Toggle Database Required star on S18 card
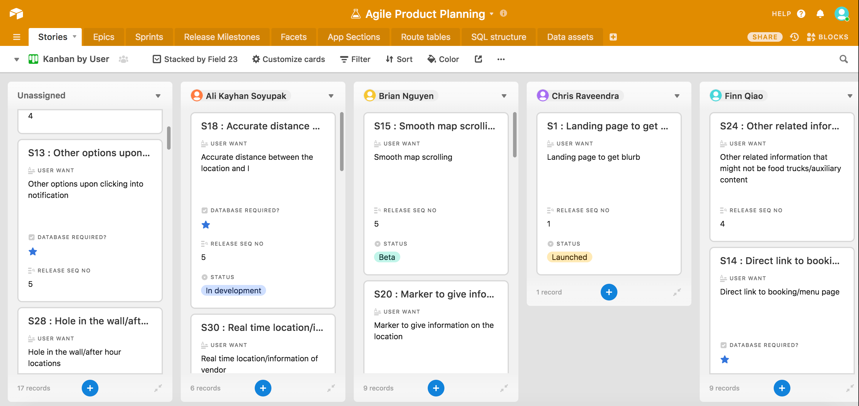The image size is (859, 406). [x=206, y=225]
